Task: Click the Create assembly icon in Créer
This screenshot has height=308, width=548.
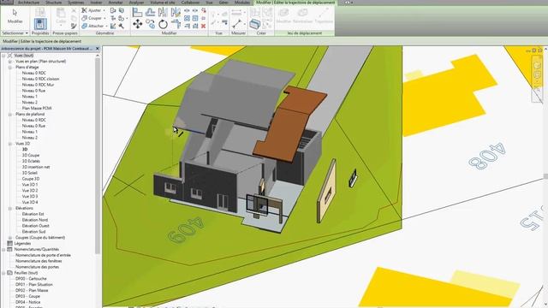Action: 255,24
